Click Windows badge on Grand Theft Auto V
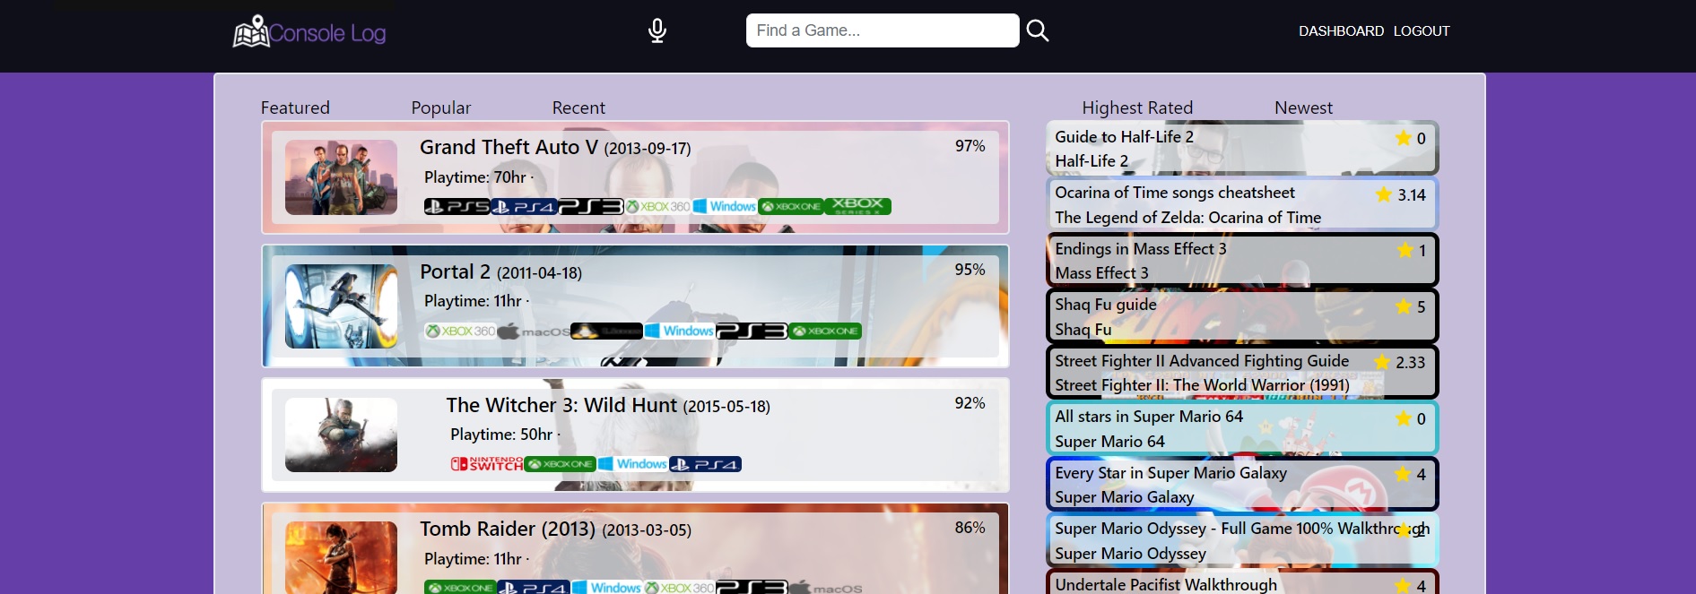Viewport: 1696px width, 594px height. pos(725,207)
